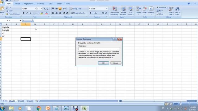This screenshot has width=198, height=111.
Task: Toggle Wrap Text
Action: pos(75,9)
